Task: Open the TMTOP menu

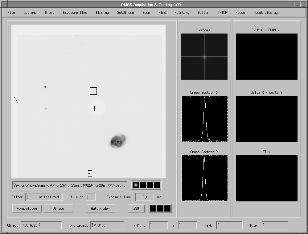Action: [222, 13]
